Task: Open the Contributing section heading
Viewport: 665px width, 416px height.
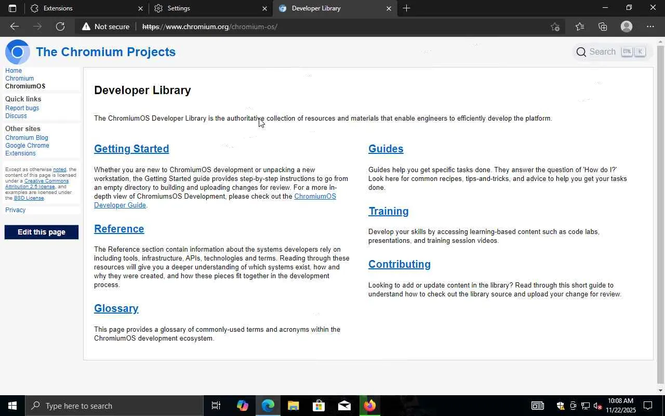Action: 400,264
